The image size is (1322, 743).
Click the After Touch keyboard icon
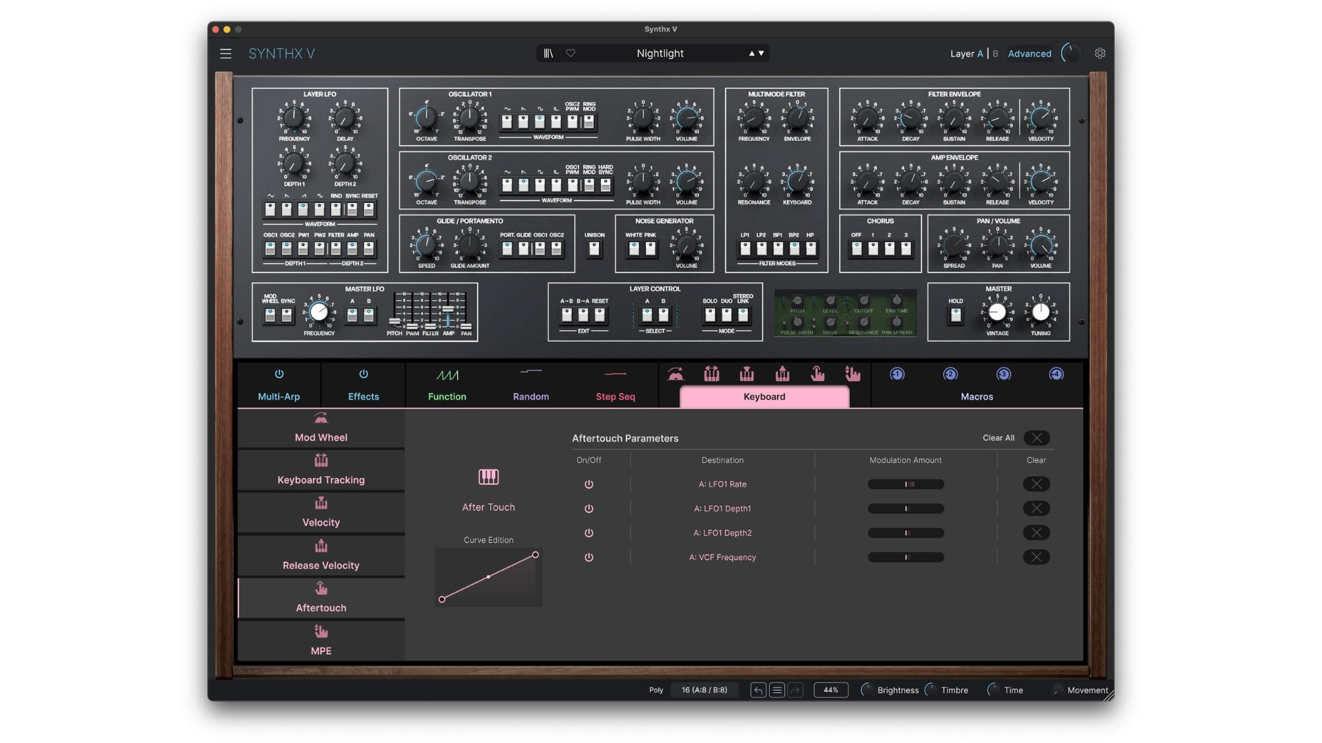pyautogui.click(x=488, y=477)
